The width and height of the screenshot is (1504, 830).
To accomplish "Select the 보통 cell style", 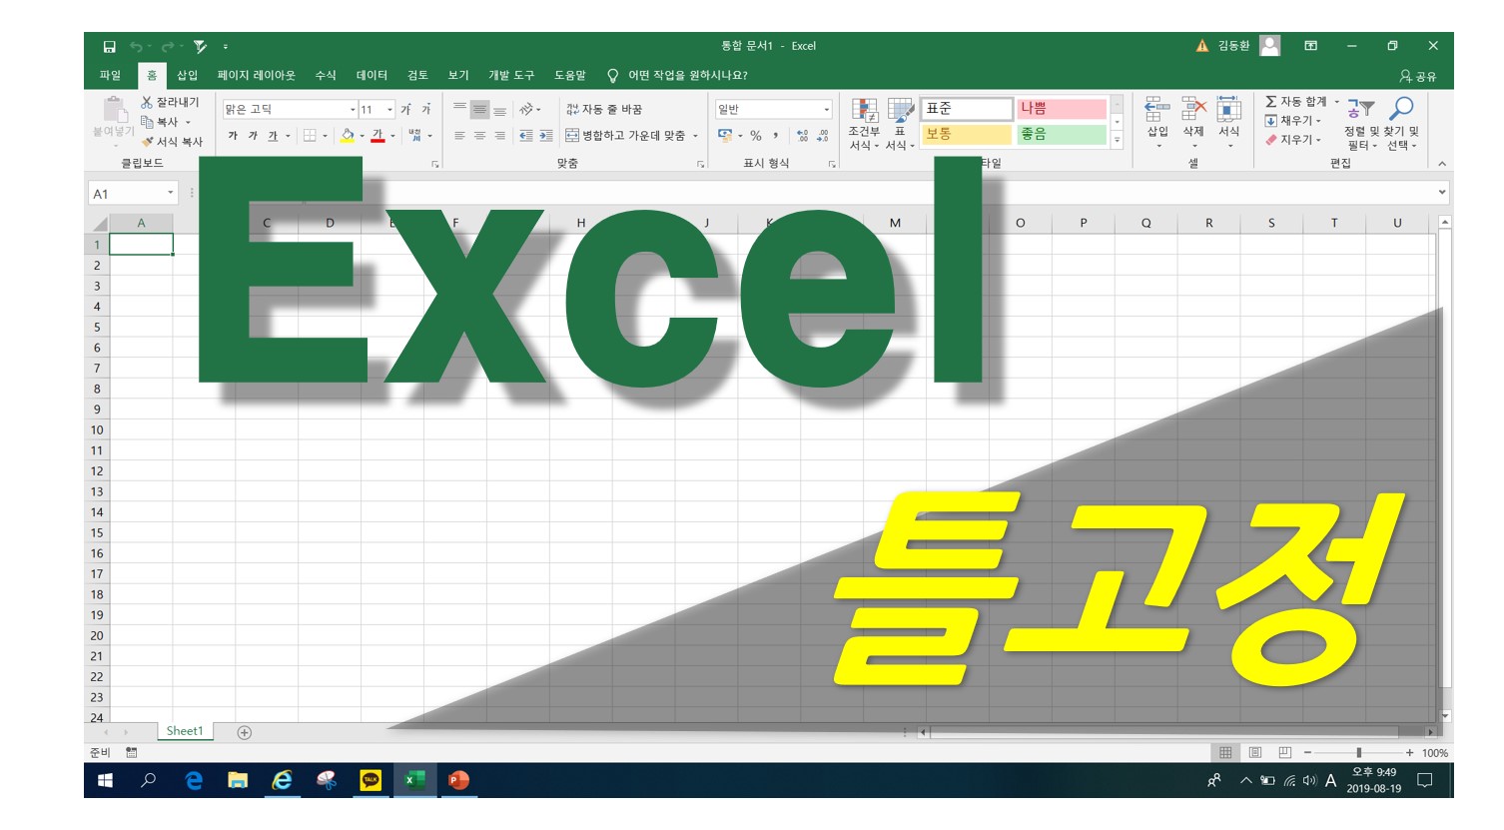I will (x=966, y=134).
